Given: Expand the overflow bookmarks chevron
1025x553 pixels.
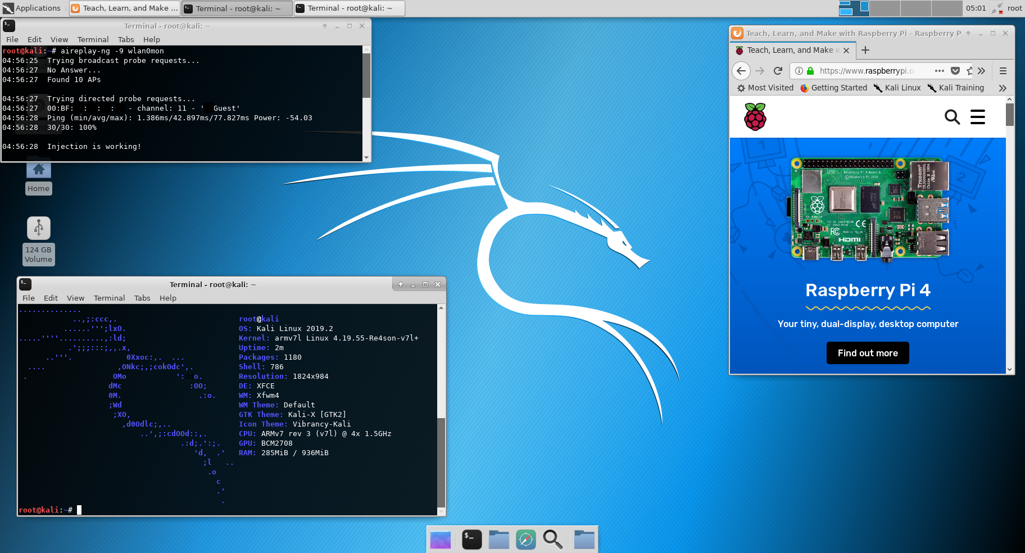Looking at the screenshot, I should (x=1003, y=88).
